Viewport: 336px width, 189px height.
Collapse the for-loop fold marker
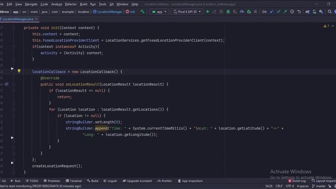[x=14, y=110]
